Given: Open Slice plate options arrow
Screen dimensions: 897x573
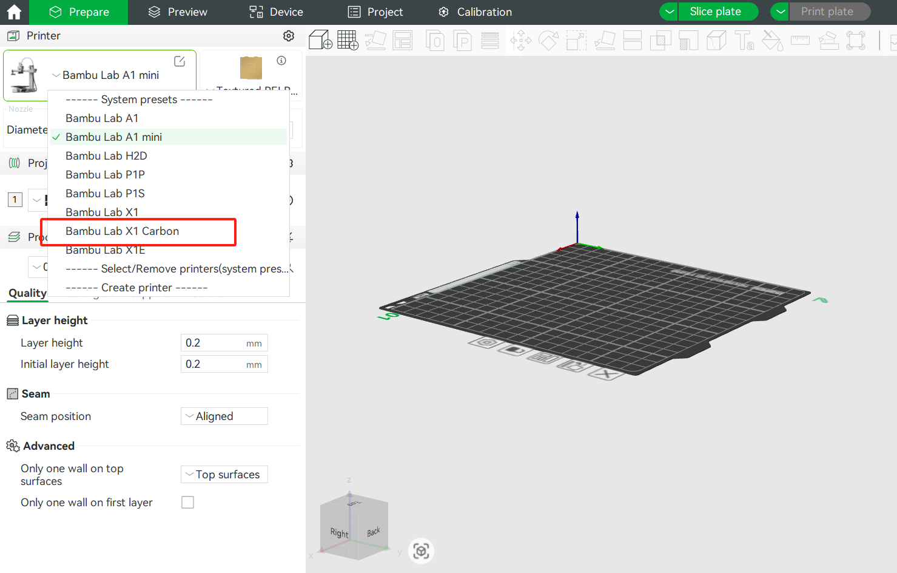Looking at the screenshot, I should tap(669, 12).
